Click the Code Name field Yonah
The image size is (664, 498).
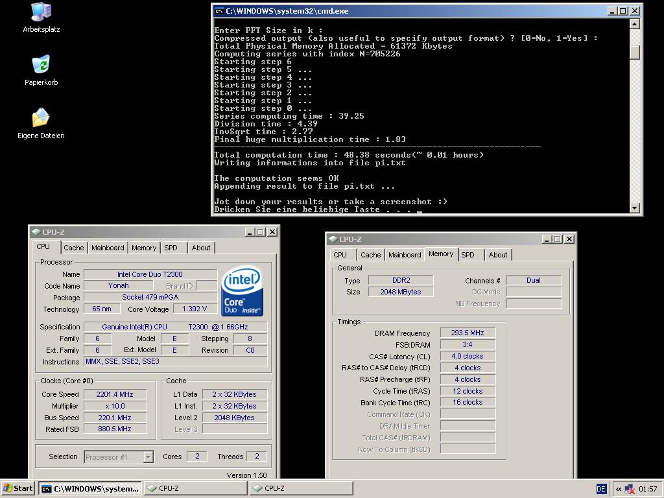pyautogui.click(x=118, y=285)
